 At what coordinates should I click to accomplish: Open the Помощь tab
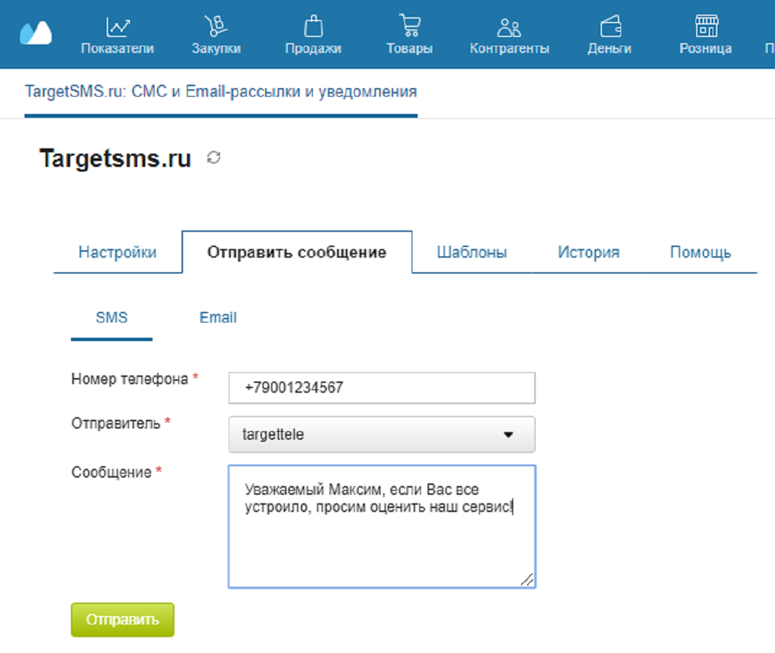tap(700, 252)
